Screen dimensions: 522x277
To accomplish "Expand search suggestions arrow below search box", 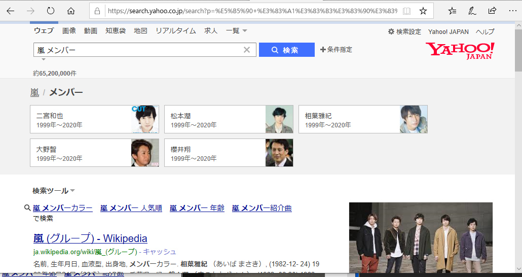I will pos(43,59).
